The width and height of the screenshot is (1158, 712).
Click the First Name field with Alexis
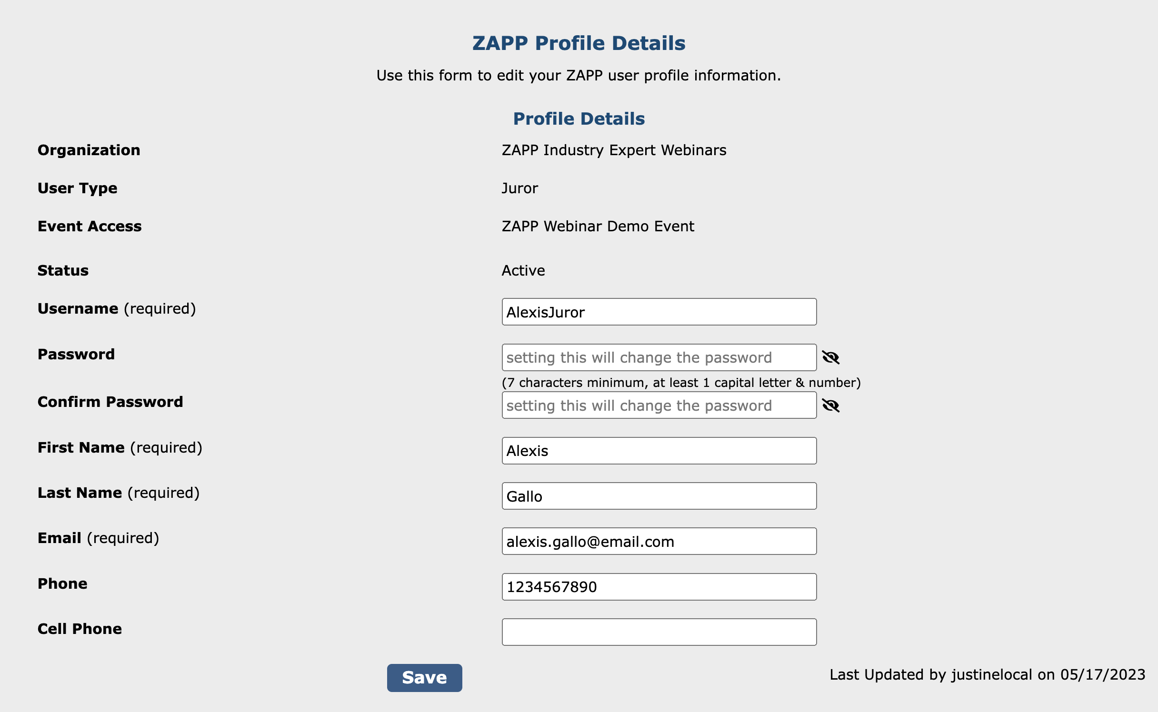[x=659, y=451]
